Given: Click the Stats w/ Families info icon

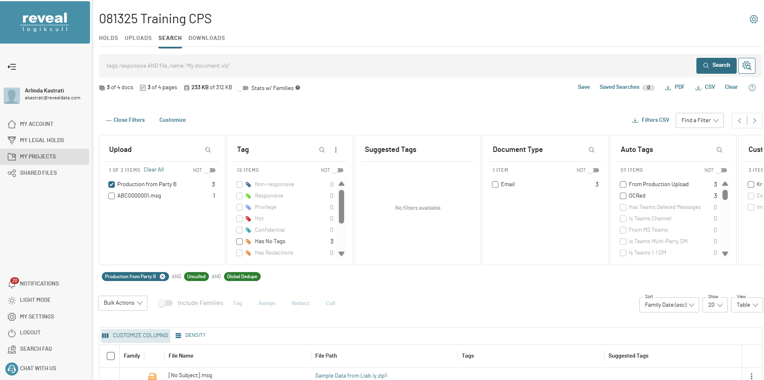Looking at the screenshot, I should point(298,88).
